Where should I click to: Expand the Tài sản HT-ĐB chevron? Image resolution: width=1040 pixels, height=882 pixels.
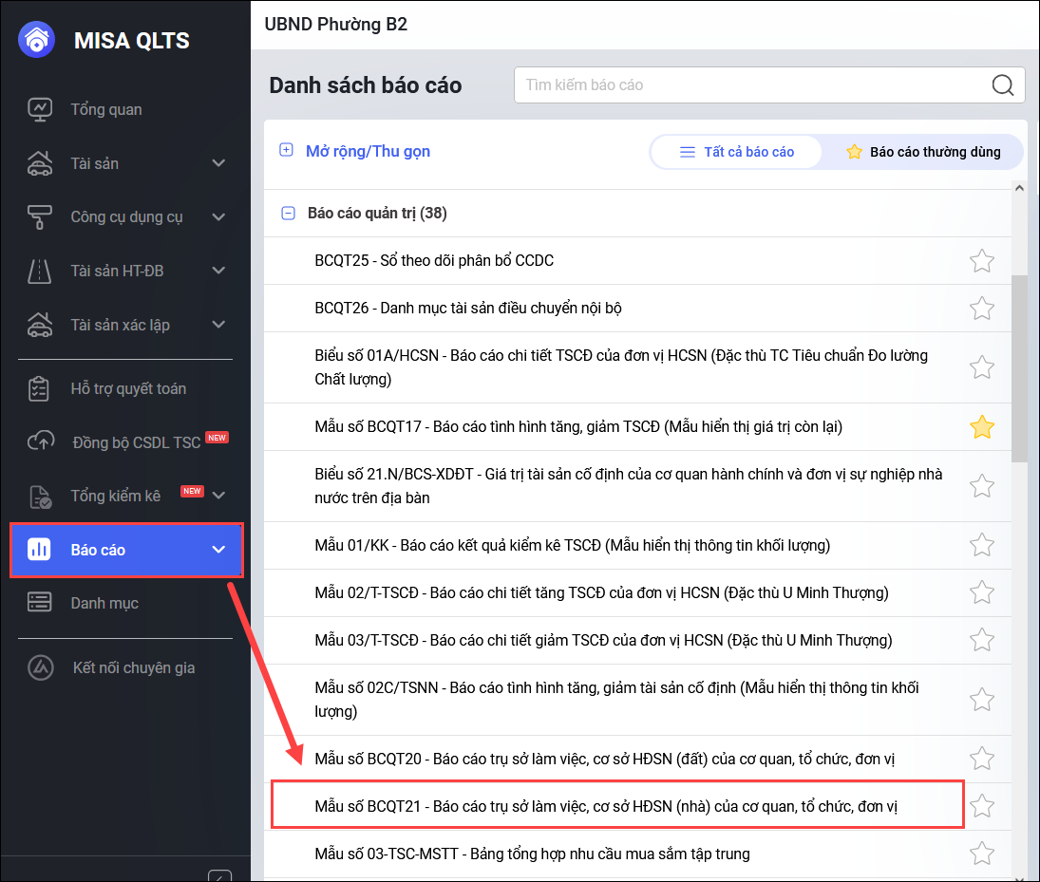coord(218,271)
